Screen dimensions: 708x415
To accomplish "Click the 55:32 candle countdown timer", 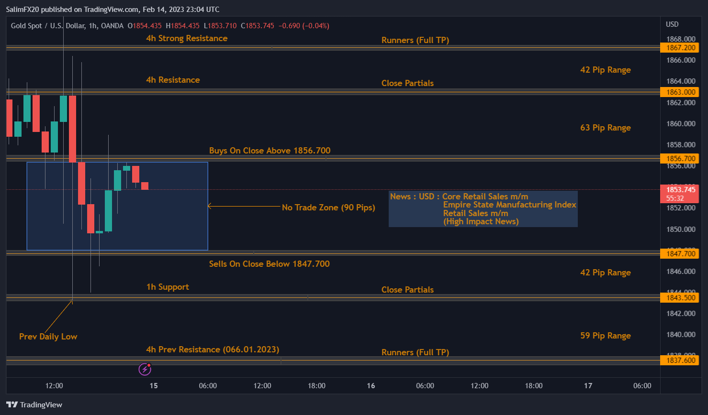I will tap(679, 197).
